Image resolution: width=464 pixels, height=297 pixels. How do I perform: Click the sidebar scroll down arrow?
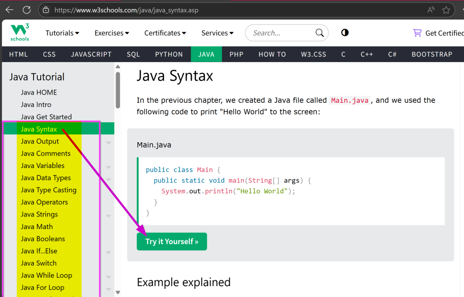click(118, 292)
